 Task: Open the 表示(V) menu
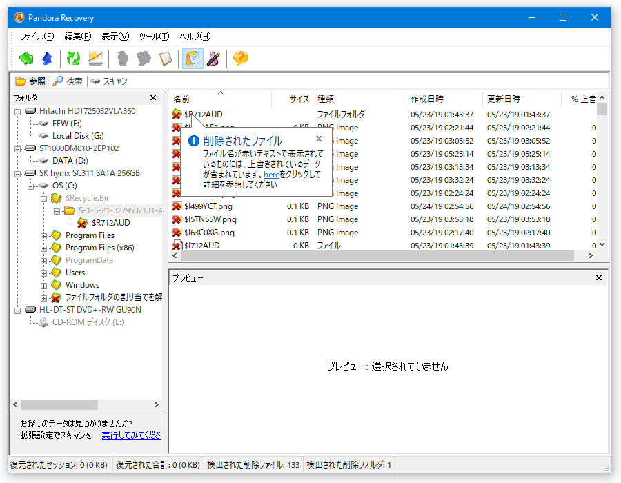tap(115, 37)
